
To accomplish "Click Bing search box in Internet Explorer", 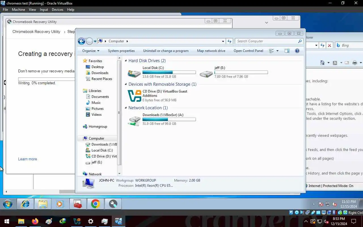I will coord(349,45).
